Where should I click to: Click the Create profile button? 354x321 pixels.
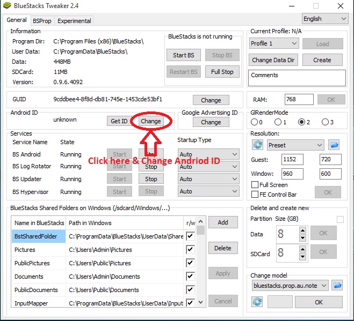pos(322,60)
